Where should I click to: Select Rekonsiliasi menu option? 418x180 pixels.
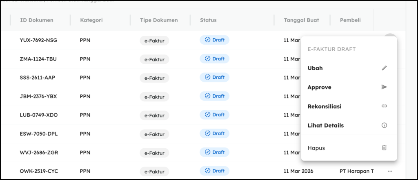pyautogui.click(x=324, y=106)
